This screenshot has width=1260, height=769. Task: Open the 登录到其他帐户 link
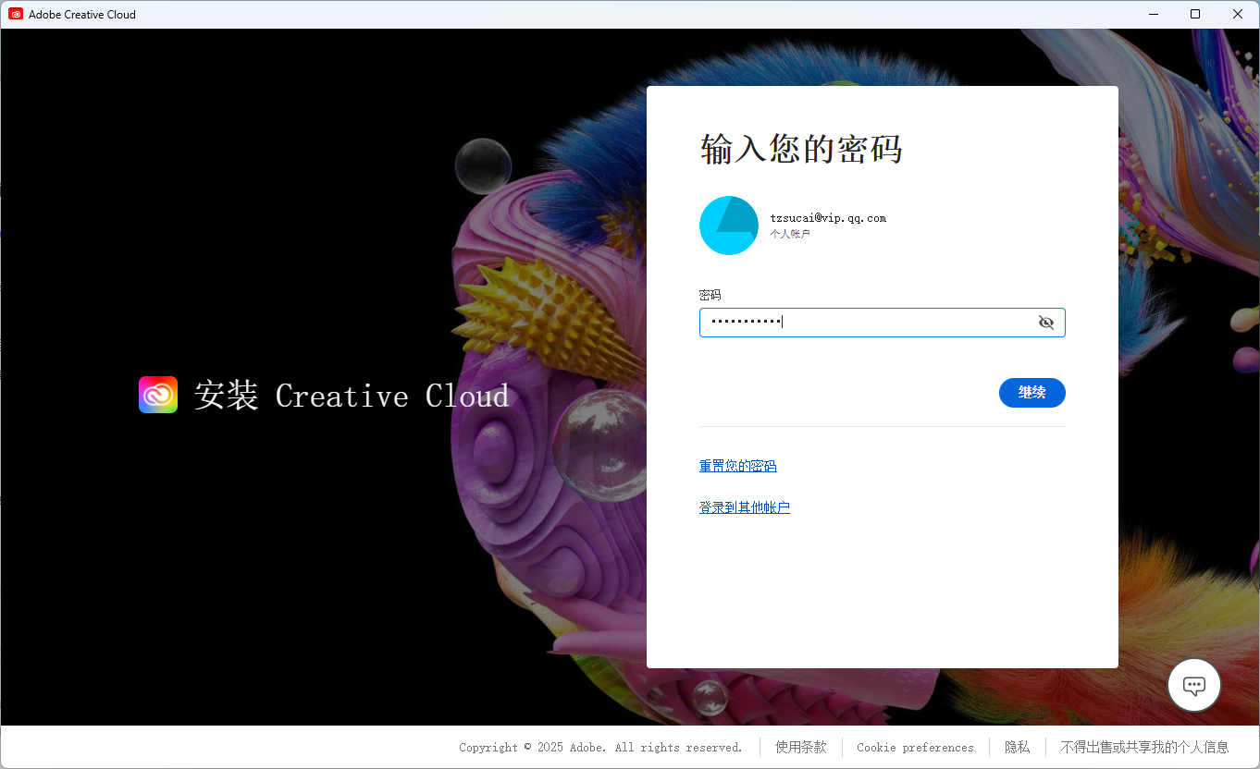745,507
